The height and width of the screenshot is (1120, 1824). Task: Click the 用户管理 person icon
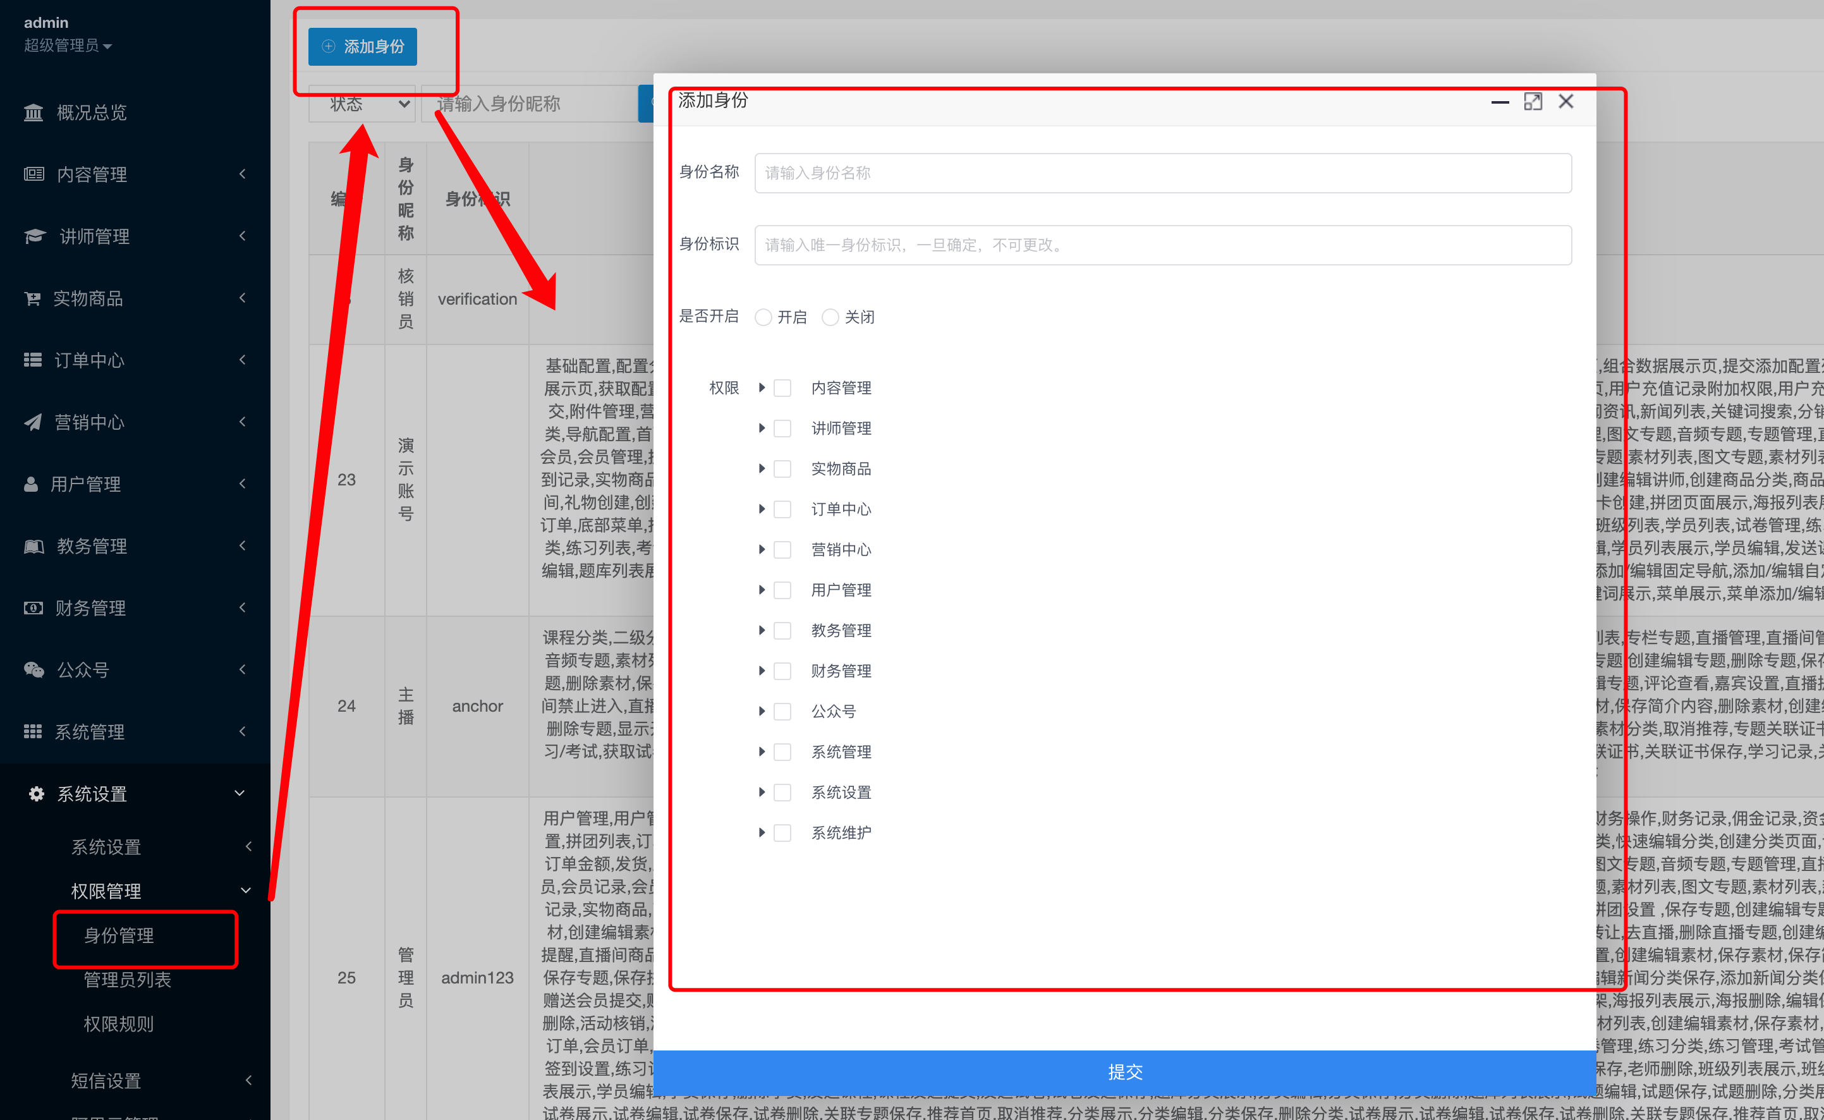pos(31,484)
